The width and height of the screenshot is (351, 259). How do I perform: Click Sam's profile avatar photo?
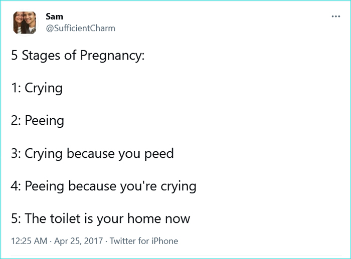coord(25,23)
